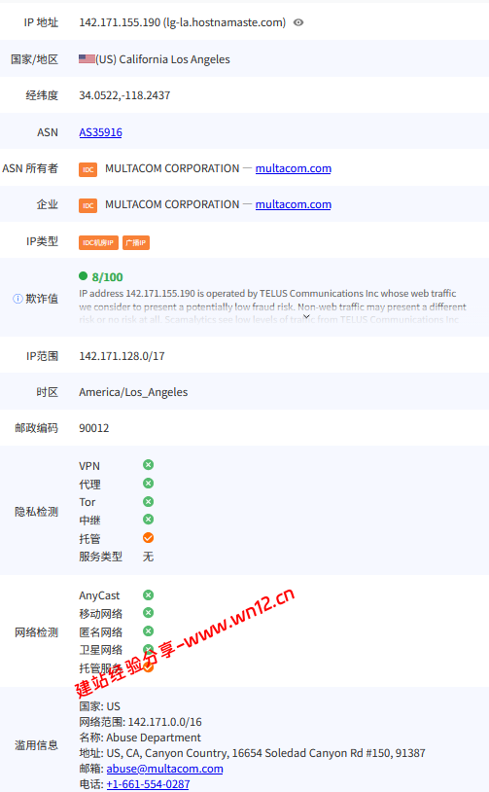The height and width of the screenshot is (792, 489).
Task: Click the 隐私检测 row label
Action: click(x=36, y=512)
